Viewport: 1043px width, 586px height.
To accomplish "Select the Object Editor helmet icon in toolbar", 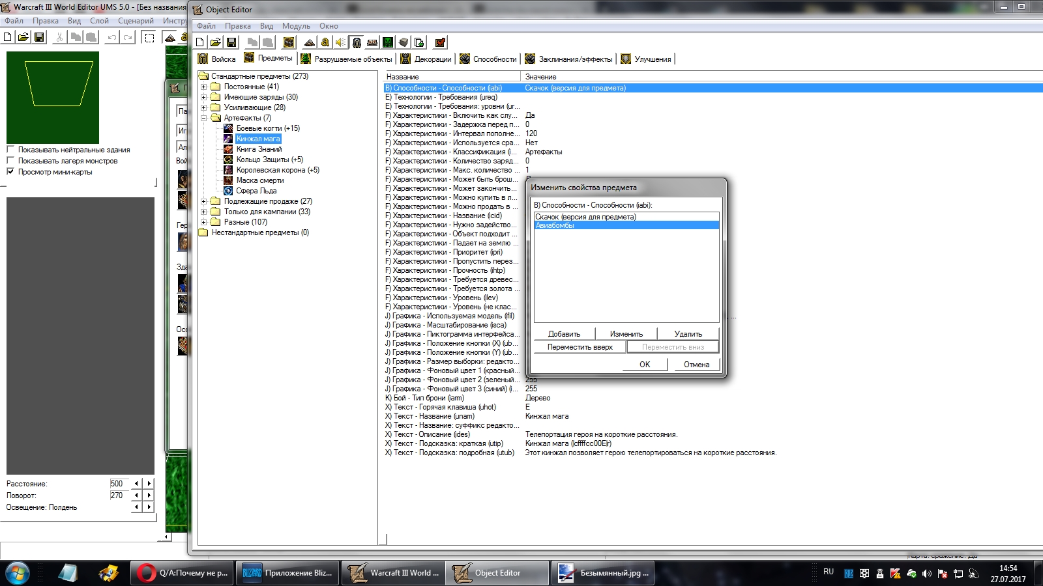I will [x=357, y=42].
